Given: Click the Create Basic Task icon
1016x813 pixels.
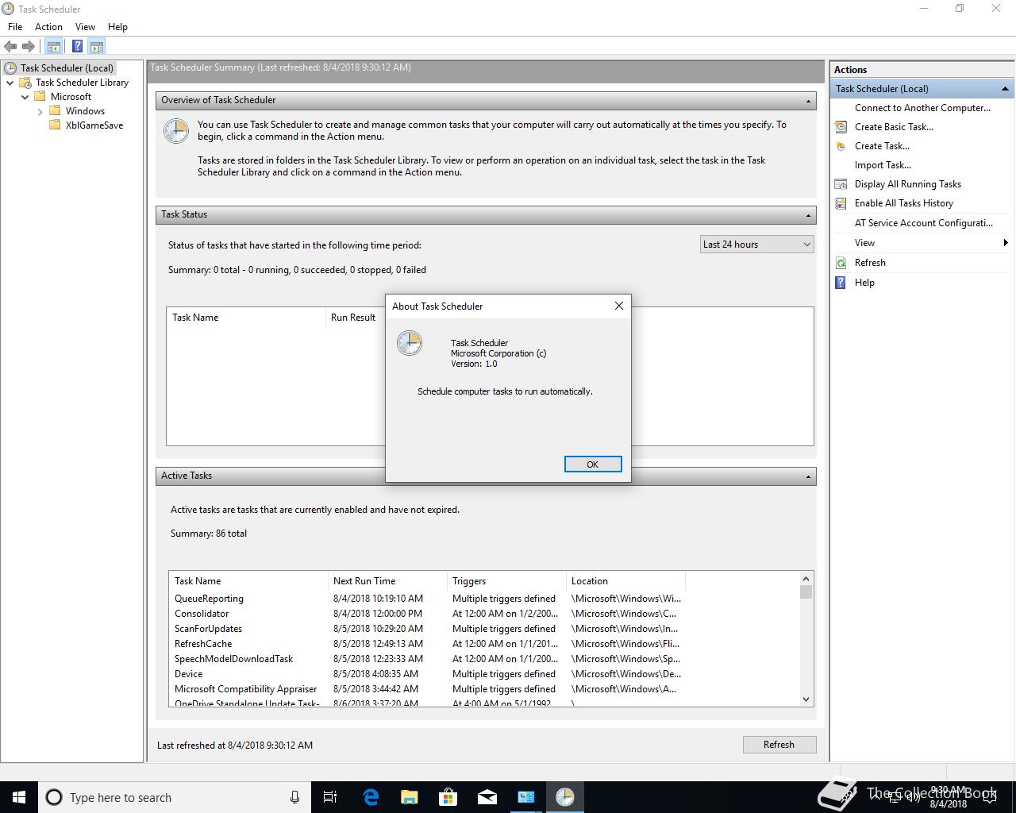Looking at the screenshot, I should point(841,127).
